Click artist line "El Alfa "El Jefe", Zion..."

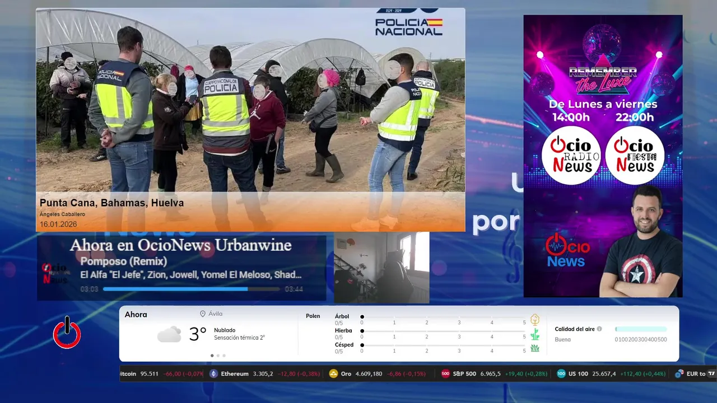(x=191, y=275)
